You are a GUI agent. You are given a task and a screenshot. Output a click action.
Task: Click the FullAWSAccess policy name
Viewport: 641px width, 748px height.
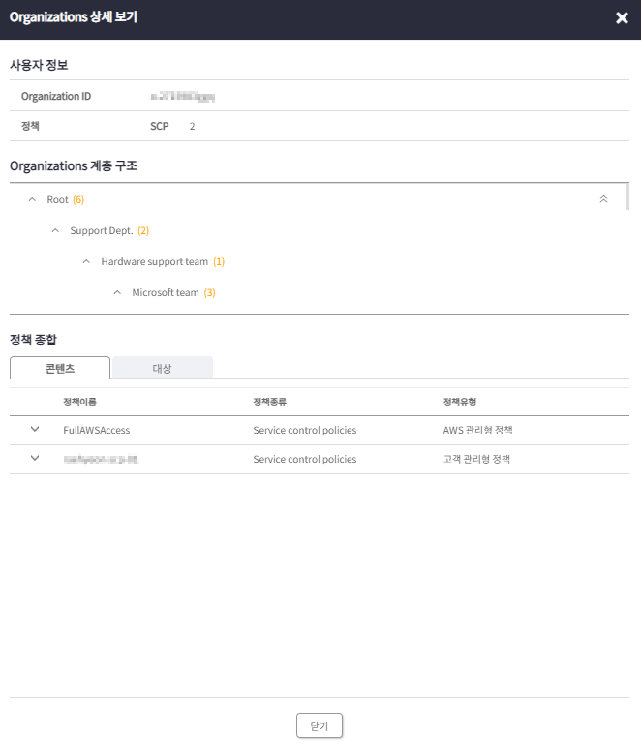[x=97, y=430]
